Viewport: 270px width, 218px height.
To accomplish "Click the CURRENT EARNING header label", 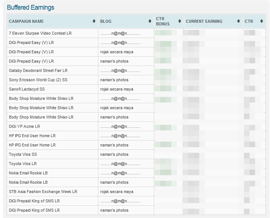I will (x=204, y=21).
